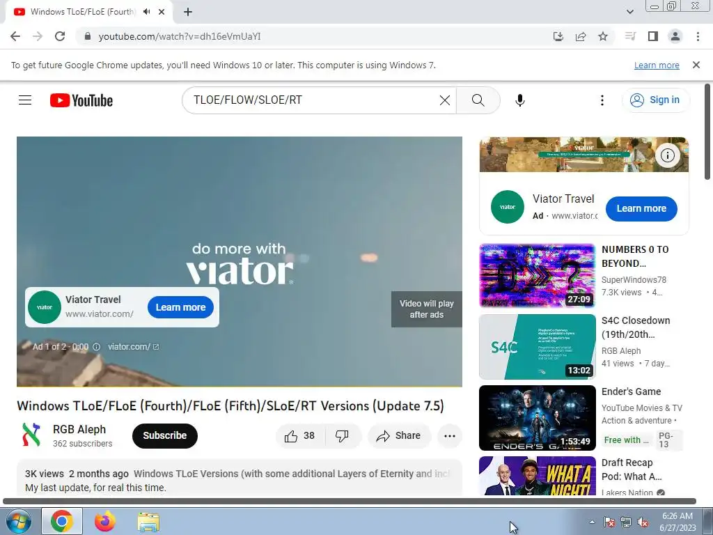Click the install/download icon in address bar
Viewport: 713px width, 535px height.
(558, 36)
